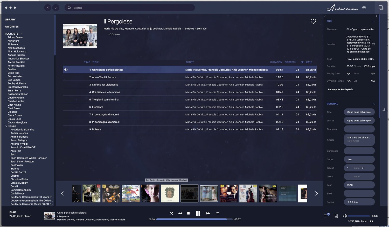The width and height of the screenshot is (389, 227).
Task: Rate the Il Pergolese album with stars
Action: pyautogui.click(x=115, y=34)
